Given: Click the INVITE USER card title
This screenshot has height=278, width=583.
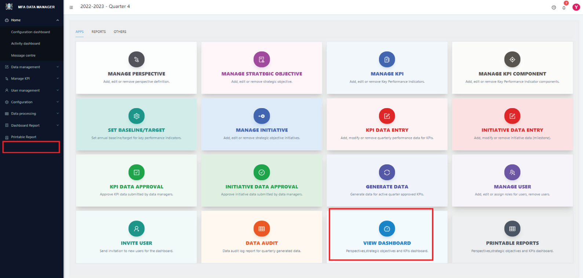Looking at the screenshot, I should click(x=136, y=243).
